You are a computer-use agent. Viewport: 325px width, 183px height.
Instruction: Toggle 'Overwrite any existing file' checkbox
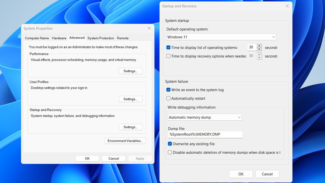[x=170, y=143]
